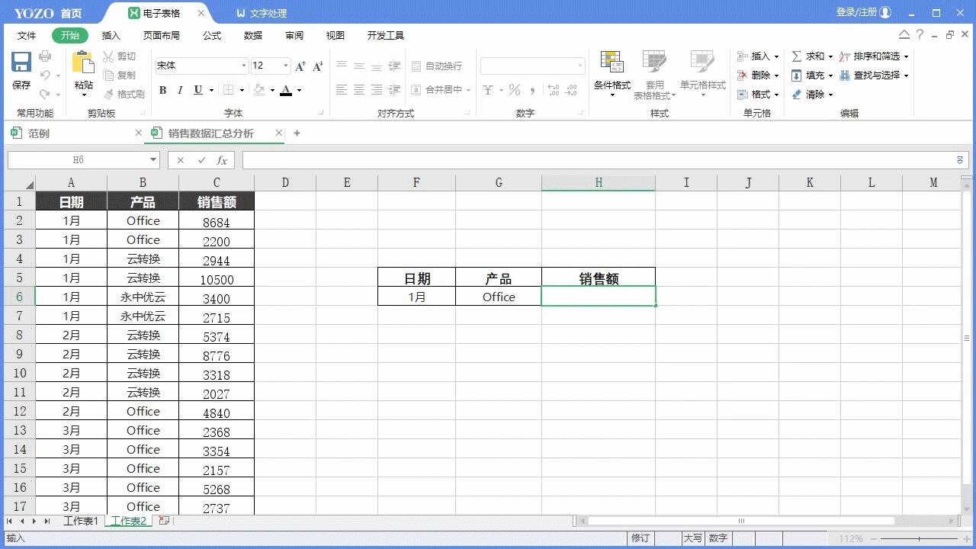Image resolution: width=976 pixels, height=549 pixels.
Task: Click the Format Painter (格式刷) icon
Action: coord(108,94)
